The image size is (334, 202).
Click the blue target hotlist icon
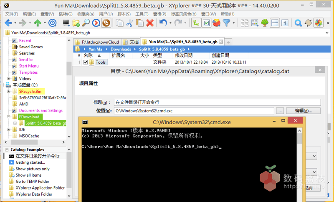click(x=53, y=23)
